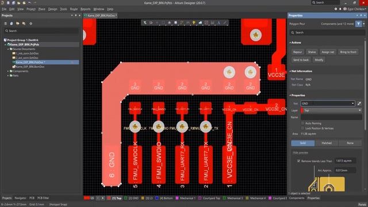Click the Panels button in the status bar
This screenshot has width=368, height=207.
point(362,205)
